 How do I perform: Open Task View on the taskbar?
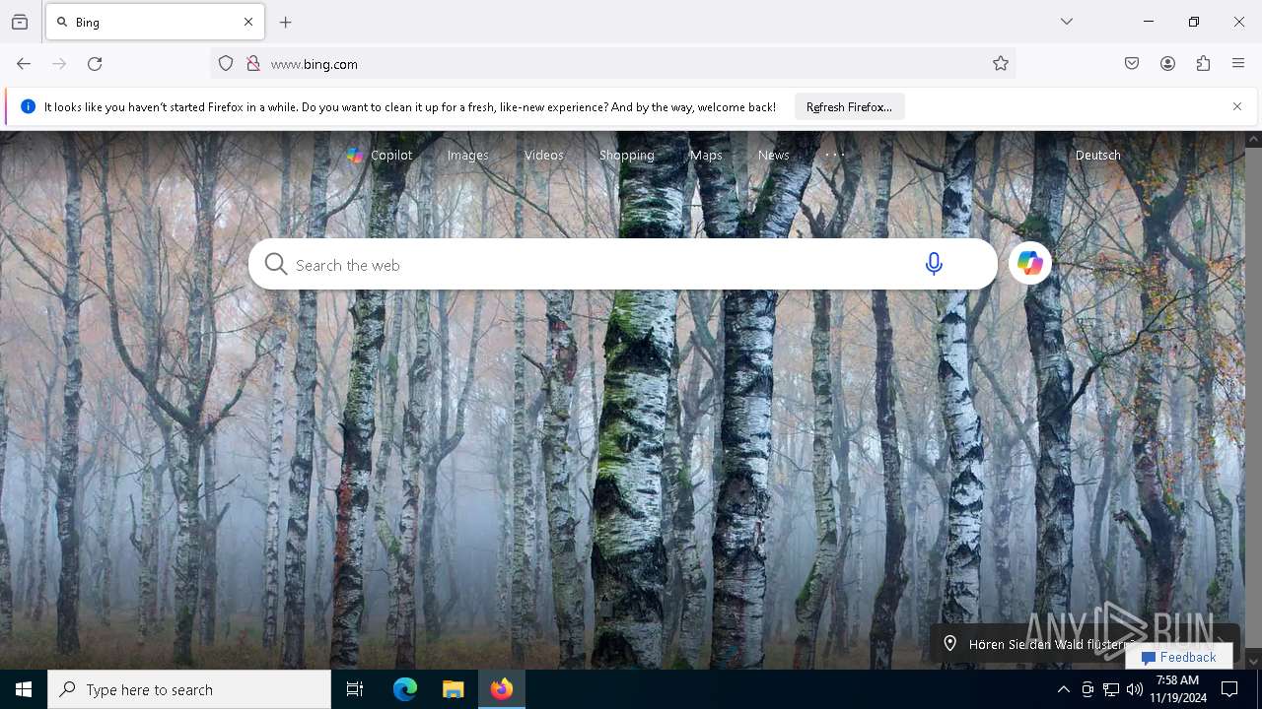click(355, 689)
